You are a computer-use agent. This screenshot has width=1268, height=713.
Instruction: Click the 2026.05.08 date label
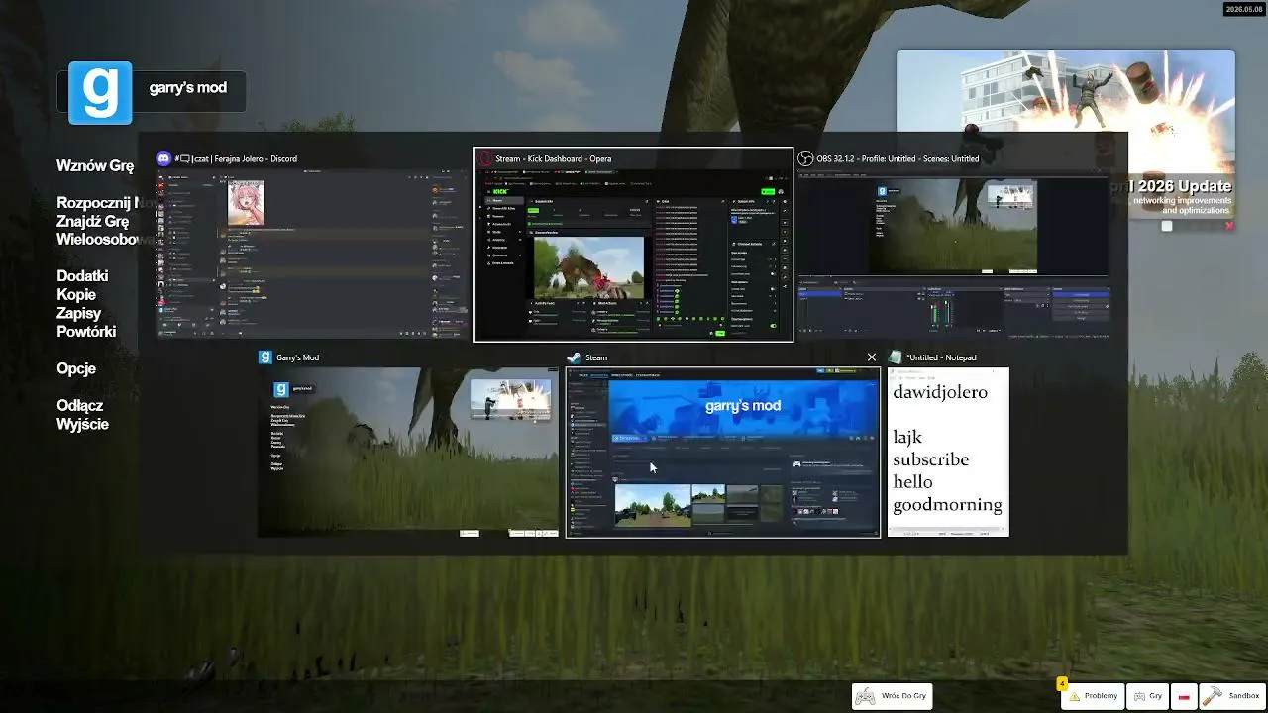tap(1242, 9)
